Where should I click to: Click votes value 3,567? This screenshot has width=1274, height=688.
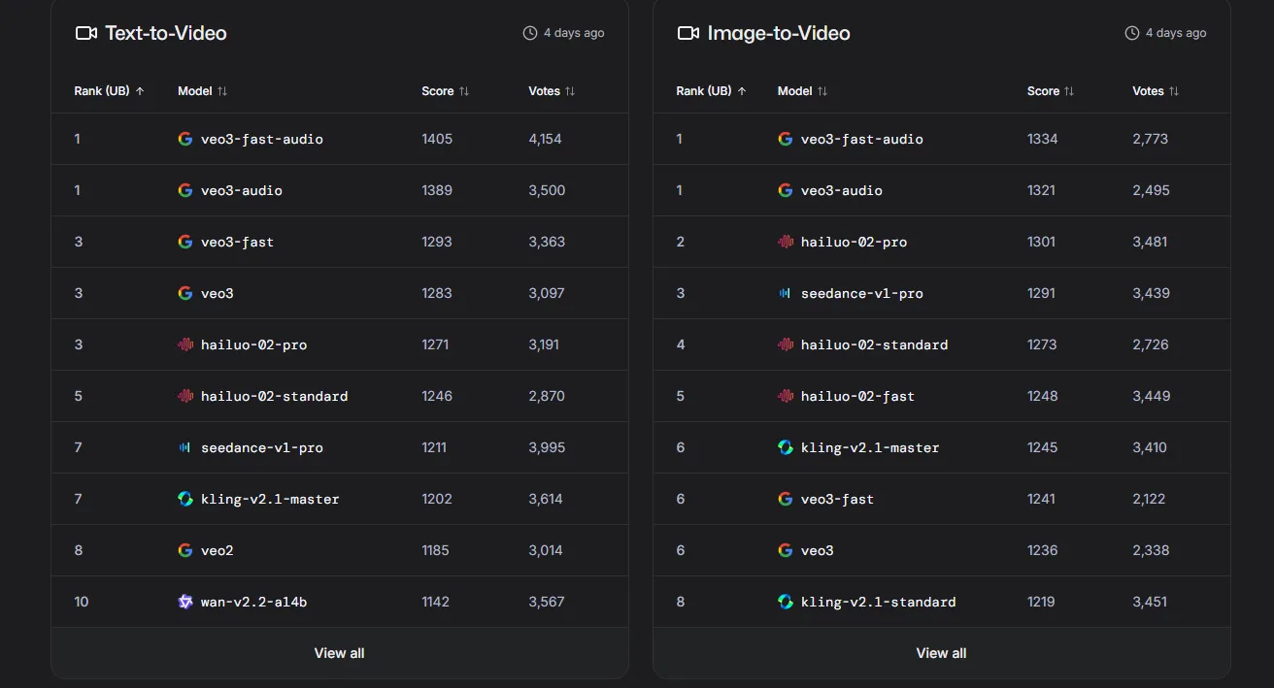pos(547,602)
